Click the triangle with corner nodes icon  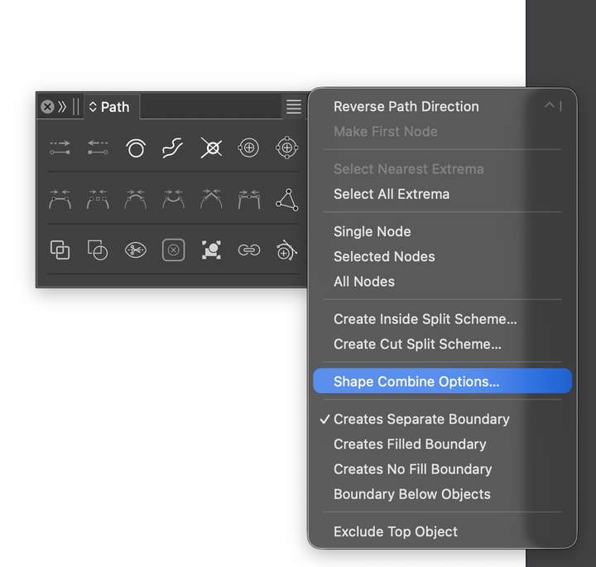pos(286,199)
